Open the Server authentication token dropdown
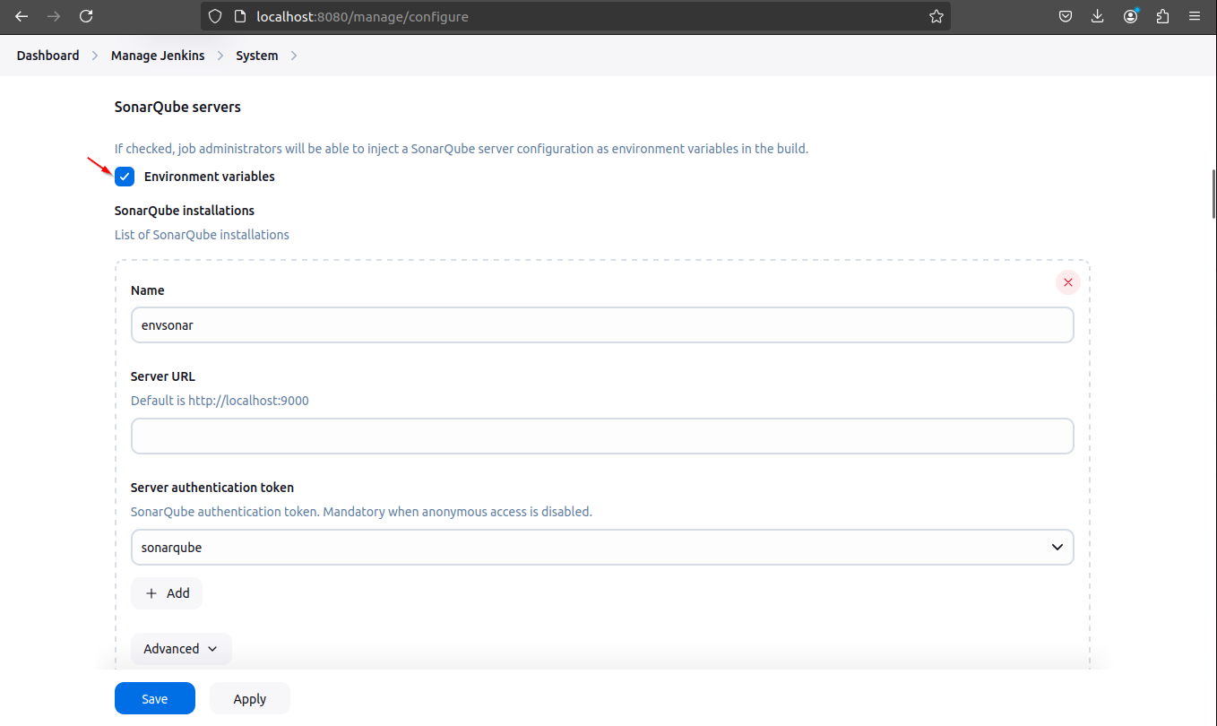The width and height of the screenshot is (1217, 726). coord(602,547)
